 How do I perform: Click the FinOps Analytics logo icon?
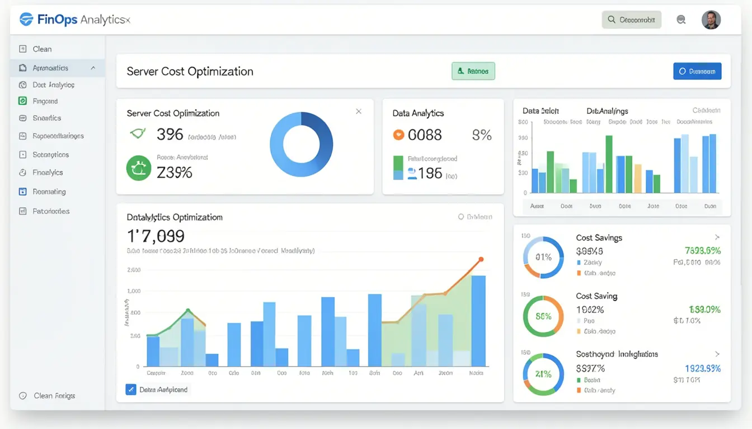point(26,20)
